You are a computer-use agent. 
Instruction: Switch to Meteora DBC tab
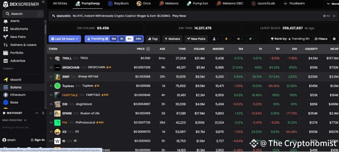click(x=230, y=3)
